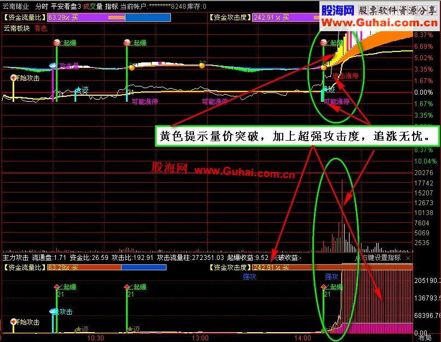Click the top 资金攻击度 242.91% bar
The width and height of the screenshot is (441, 342).
pyautogui.click(x=286, y=18)
